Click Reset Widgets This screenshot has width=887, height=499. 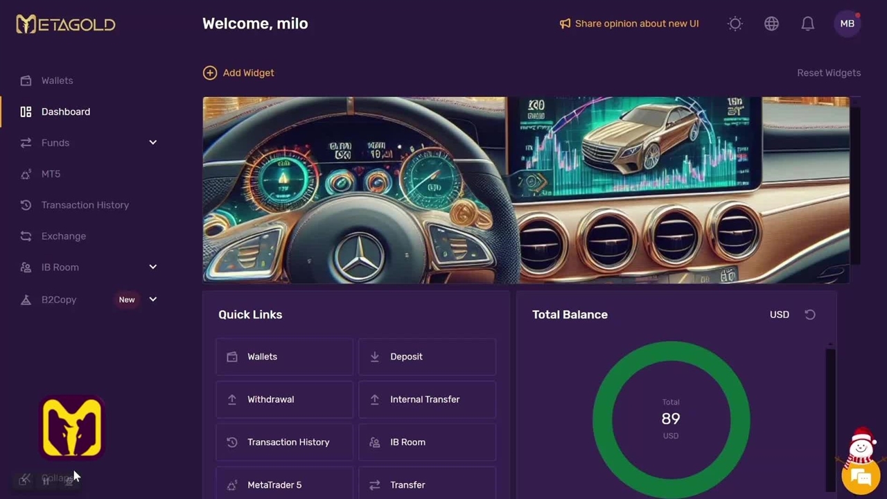click(x=829, y=73)
